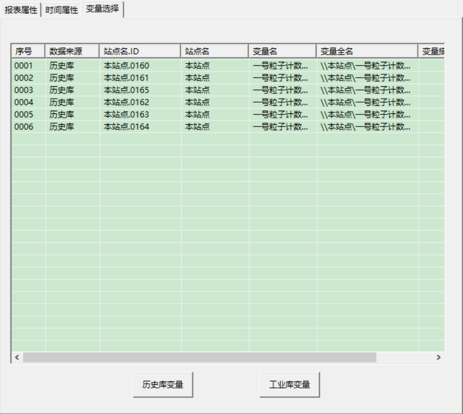Click the 变量全名 column header
Image resolution: width=463 pixels, height=414 pixels.
pyautogui.click(x=366, y=52)
